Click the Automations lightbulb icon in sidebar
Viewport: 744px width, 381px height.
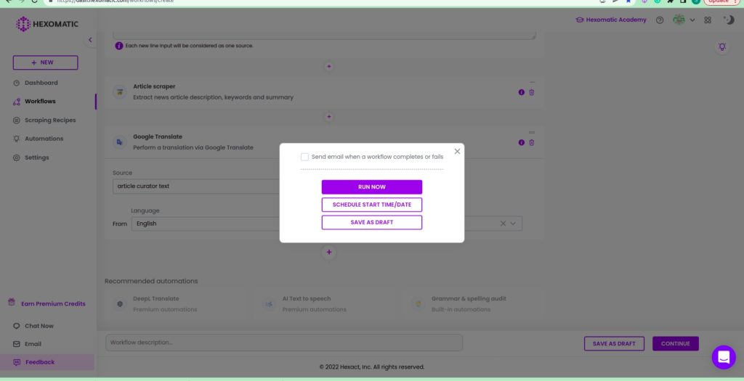(17, 139)
